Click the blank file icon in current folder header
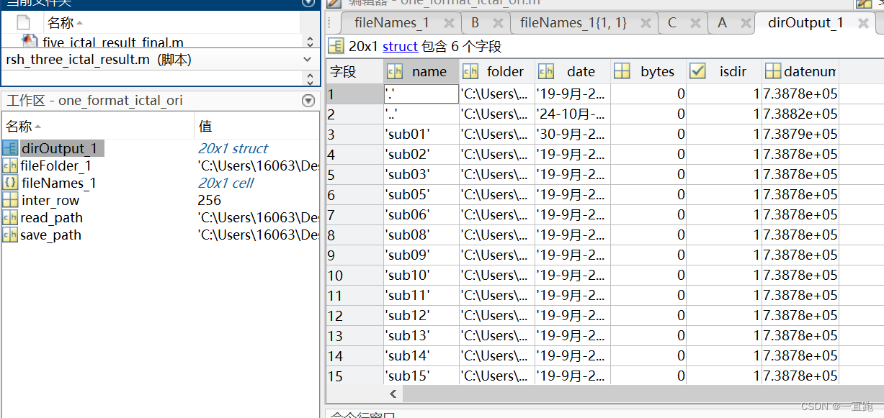The image size is (884, 418). (x=23, y=22)
